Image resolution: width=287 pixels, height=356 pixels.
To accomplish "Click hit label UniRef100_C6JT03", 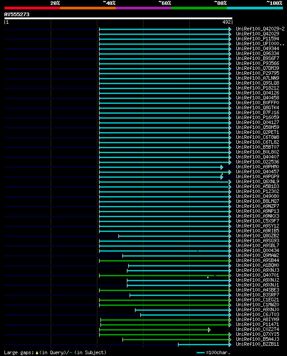I will (x=257, y=315).
